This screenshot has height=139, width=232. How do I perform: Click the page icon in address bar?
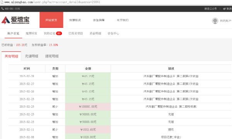(x=2, y=2)
